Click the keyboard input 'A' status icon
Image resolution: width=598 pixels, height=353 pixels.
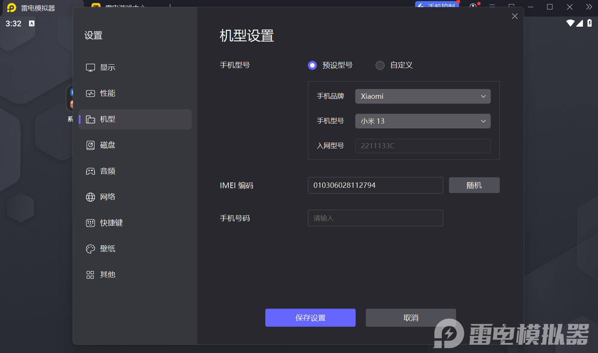[x=32, y=24]
